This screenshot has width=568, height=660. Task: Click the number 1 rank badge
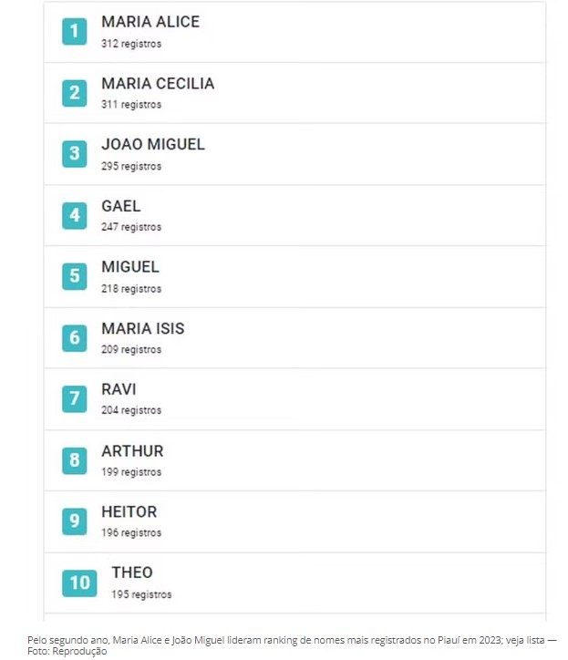click(x=75, y=31)
